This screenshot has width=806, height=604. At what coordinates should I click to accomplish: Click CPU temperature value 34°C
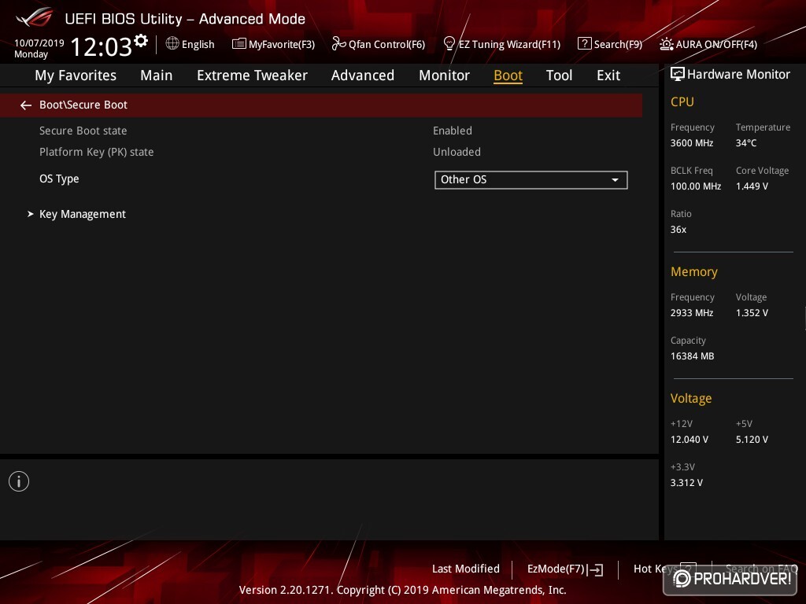746,143
